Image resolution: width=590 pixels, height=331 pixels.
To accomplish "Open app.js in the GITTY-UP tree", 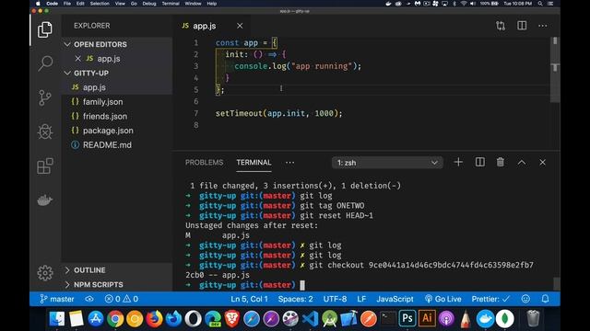I will pyautogui.click(x=117, y=87).
